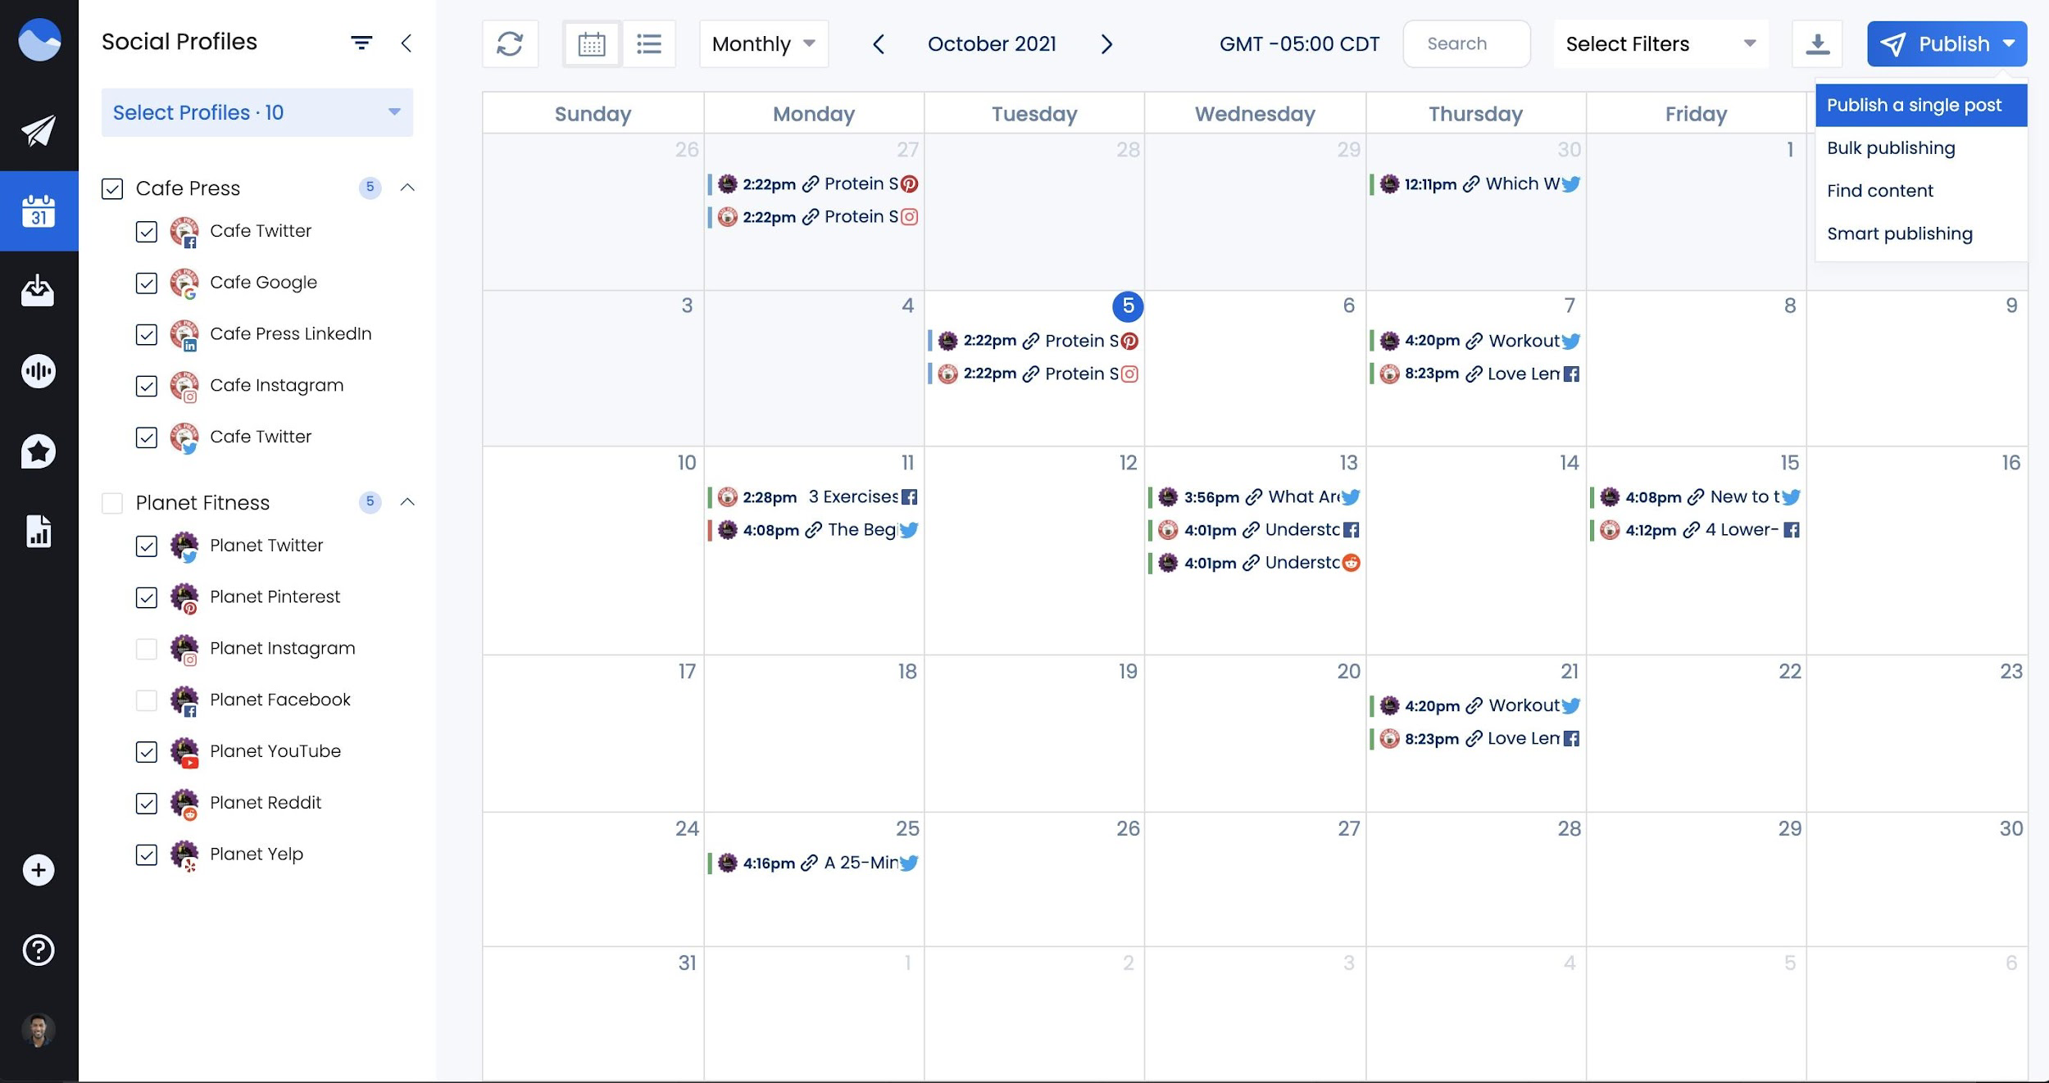The width and height of the screenshot is (2049, 1083).
Task: Open analytics via the bar chart sidebar icon
Action: (x=39, y=532)
